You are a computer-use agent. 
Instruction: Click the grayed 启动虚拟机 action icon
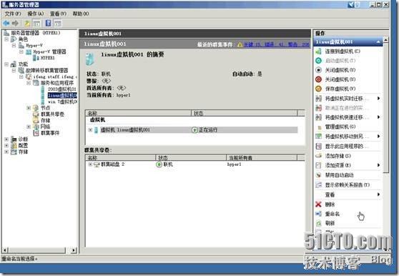319,61
